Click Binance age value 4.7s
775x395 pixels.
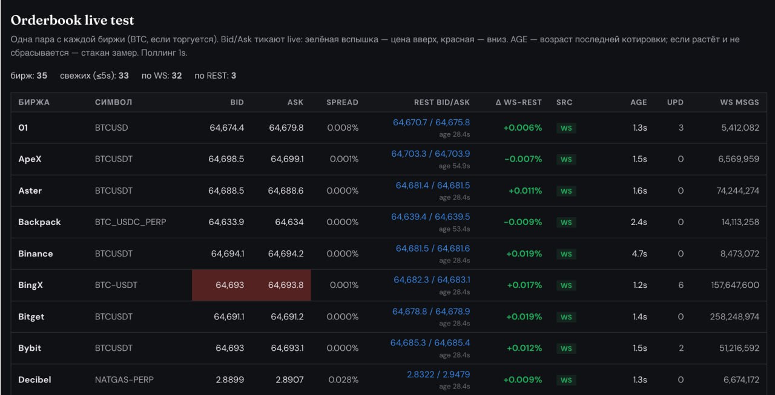click(x=639, y=253)
